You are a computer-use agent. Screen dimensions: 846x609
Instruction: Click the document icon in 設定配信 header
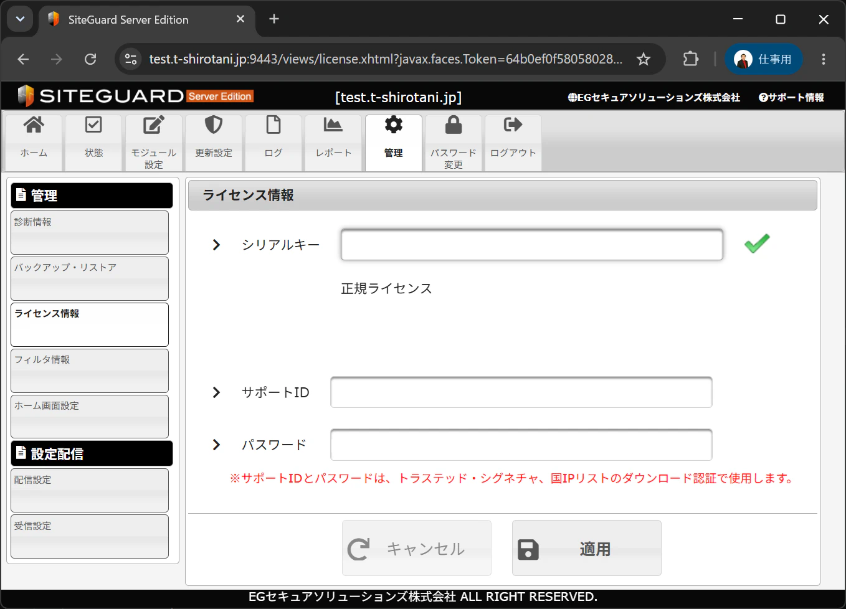(21, 453)
